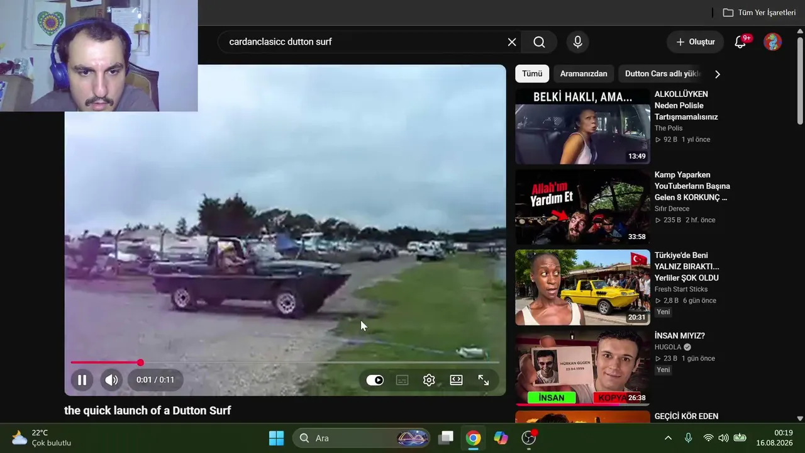Click the tray microphone icon

688,438
